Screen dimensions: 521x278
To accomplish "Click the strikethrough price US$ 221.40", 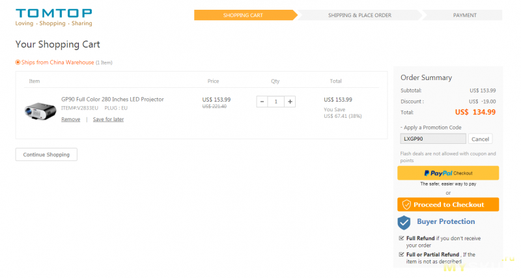I will point(214,106).
